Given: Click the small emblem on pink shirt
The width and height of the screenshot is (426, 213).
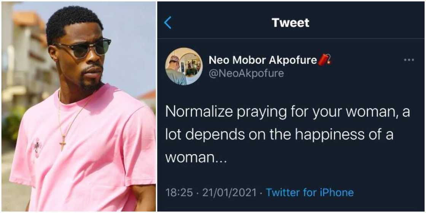Looking at the screenshot, I should pyautogui.click(x=37, y=146).
